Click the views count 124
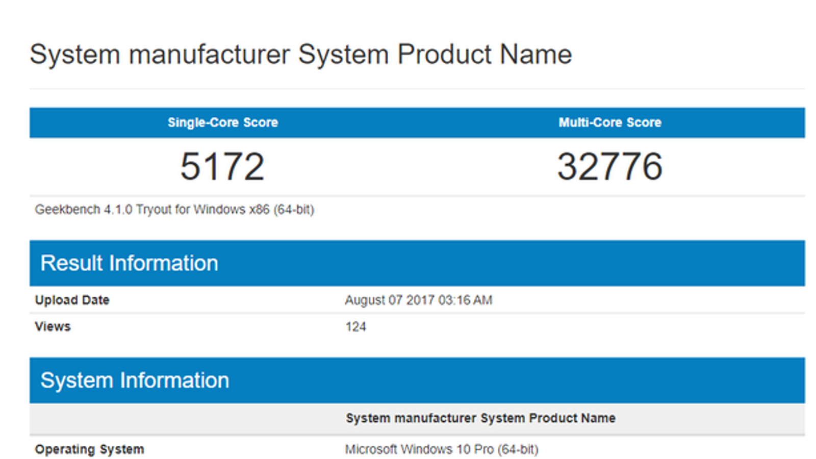The width and height of the screenshot is (816, 459). [x=355, y=326]
